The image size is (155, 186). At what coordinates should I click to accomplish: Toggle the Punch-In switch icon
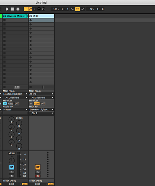coord(72,9)
